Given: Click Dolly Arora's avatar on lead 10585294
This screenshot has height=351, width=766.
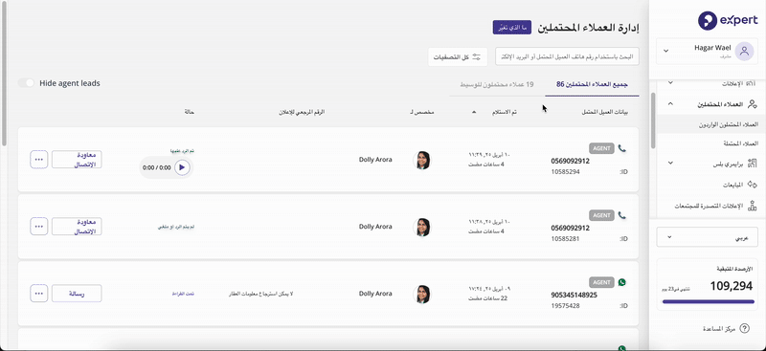Looking at the screenshot, I should pos(421,160).
